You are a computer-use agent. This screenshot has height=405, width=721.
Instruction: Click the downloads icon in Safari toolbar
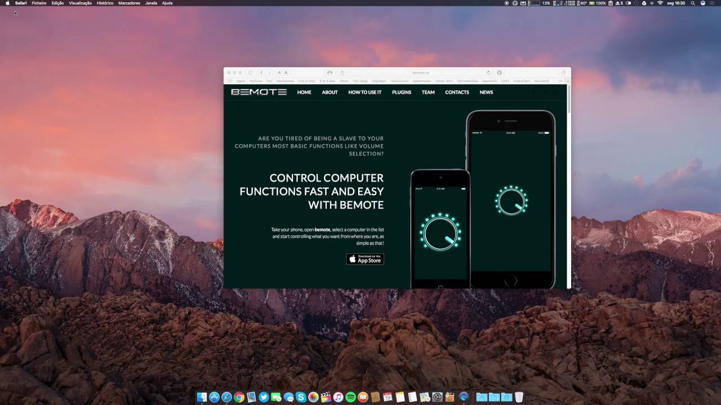tap(499, 73)
